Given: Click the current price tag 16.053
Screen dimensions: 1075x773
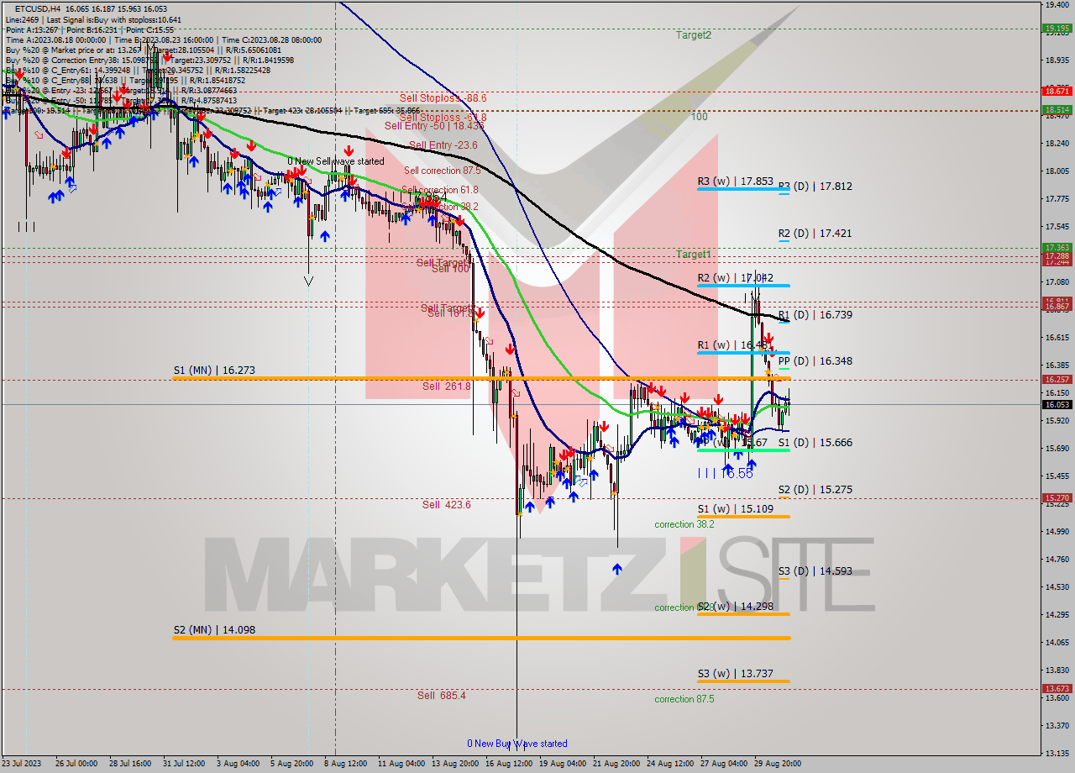Looking at the screenshot, I should (x=1057, y=404).
